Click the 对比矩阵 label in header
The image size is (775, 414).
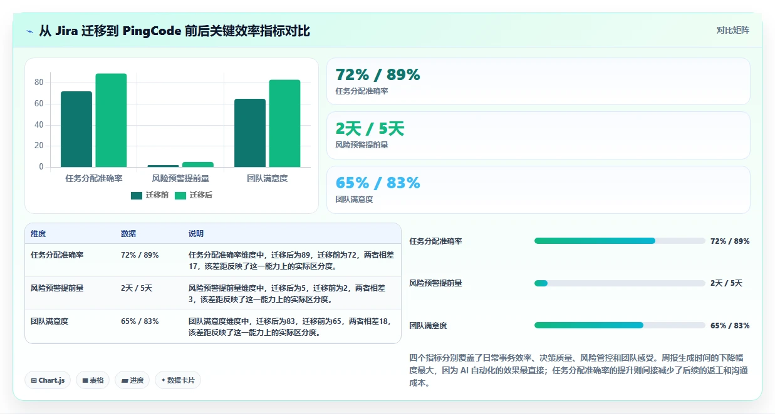[x=732, y=30]
